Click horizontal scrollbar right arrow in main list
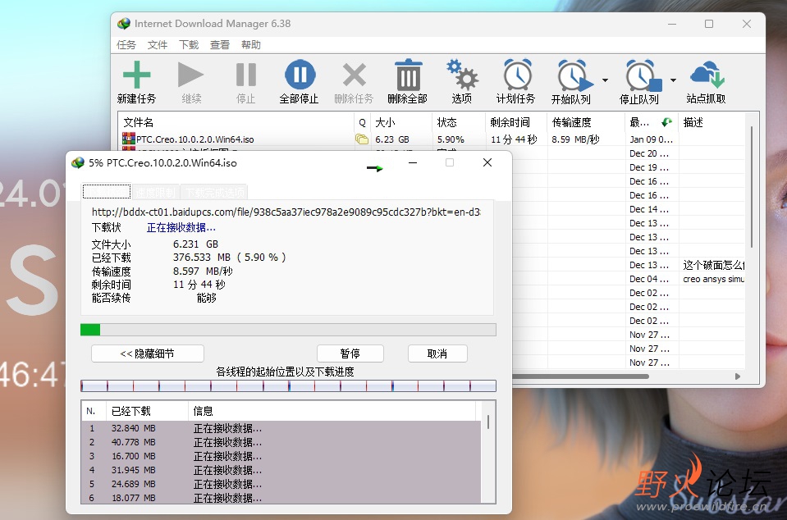Screen dimensions: 787x520 tap(737, 376)
